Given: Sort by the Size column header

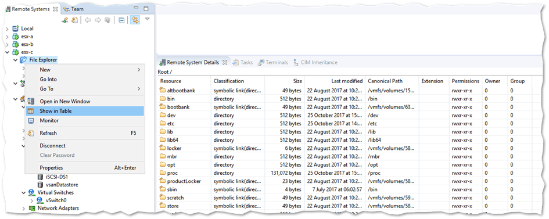Looking at the screenshot, I should (x=285, y=81).
